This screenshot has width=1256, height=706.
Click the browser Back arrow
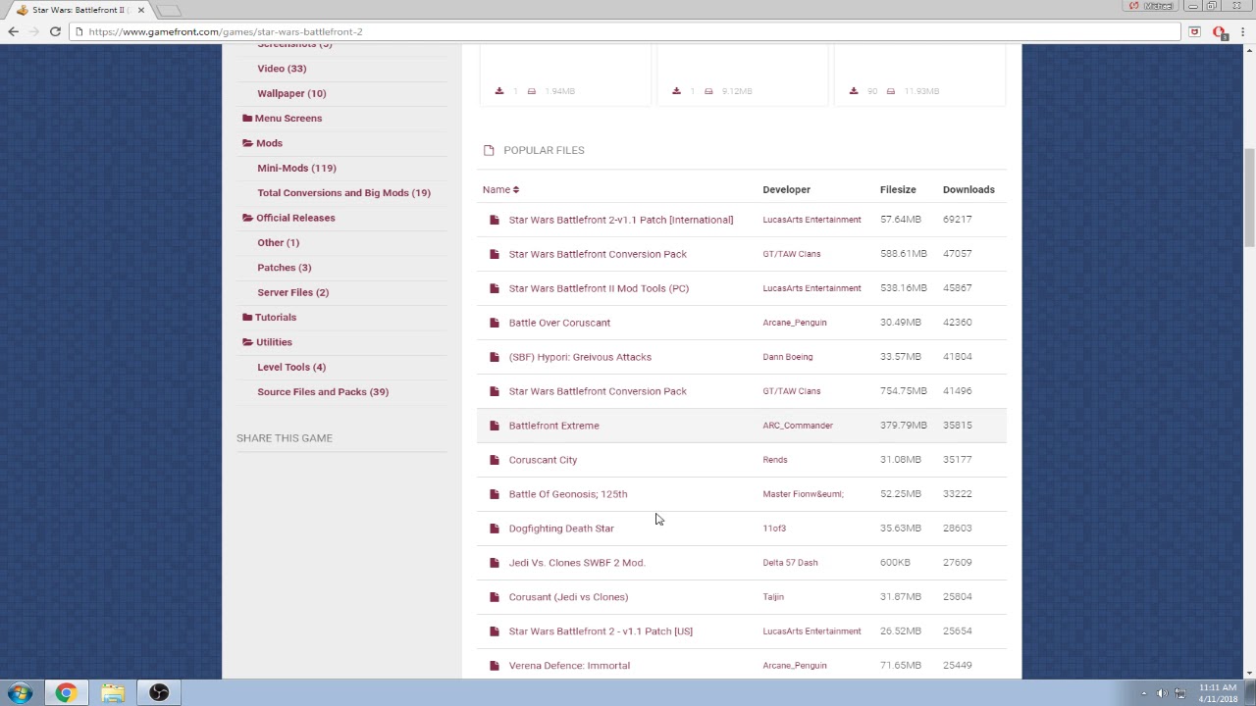14,31
